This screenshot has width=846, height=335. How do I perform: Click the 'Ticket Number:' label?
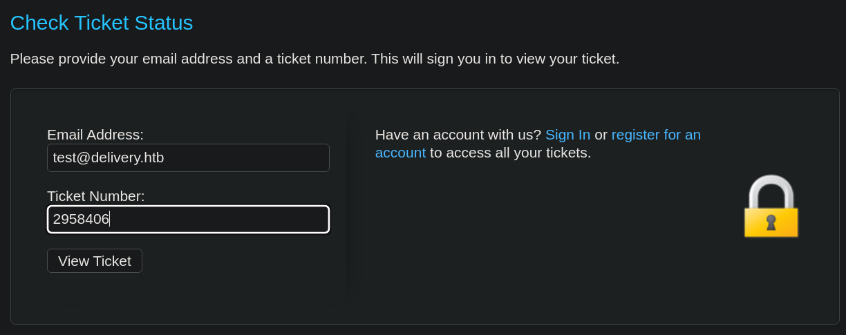coord(96,196)
